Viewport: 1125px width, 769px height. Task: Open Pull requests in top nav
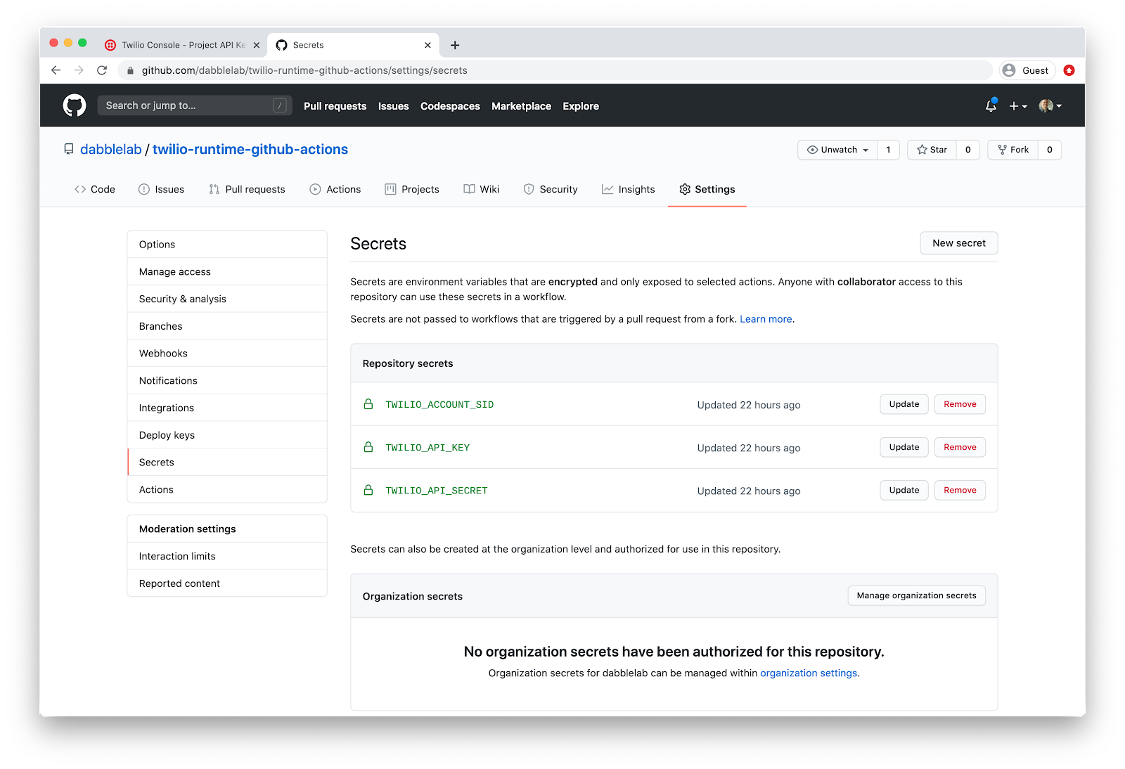tap(335, 106)
